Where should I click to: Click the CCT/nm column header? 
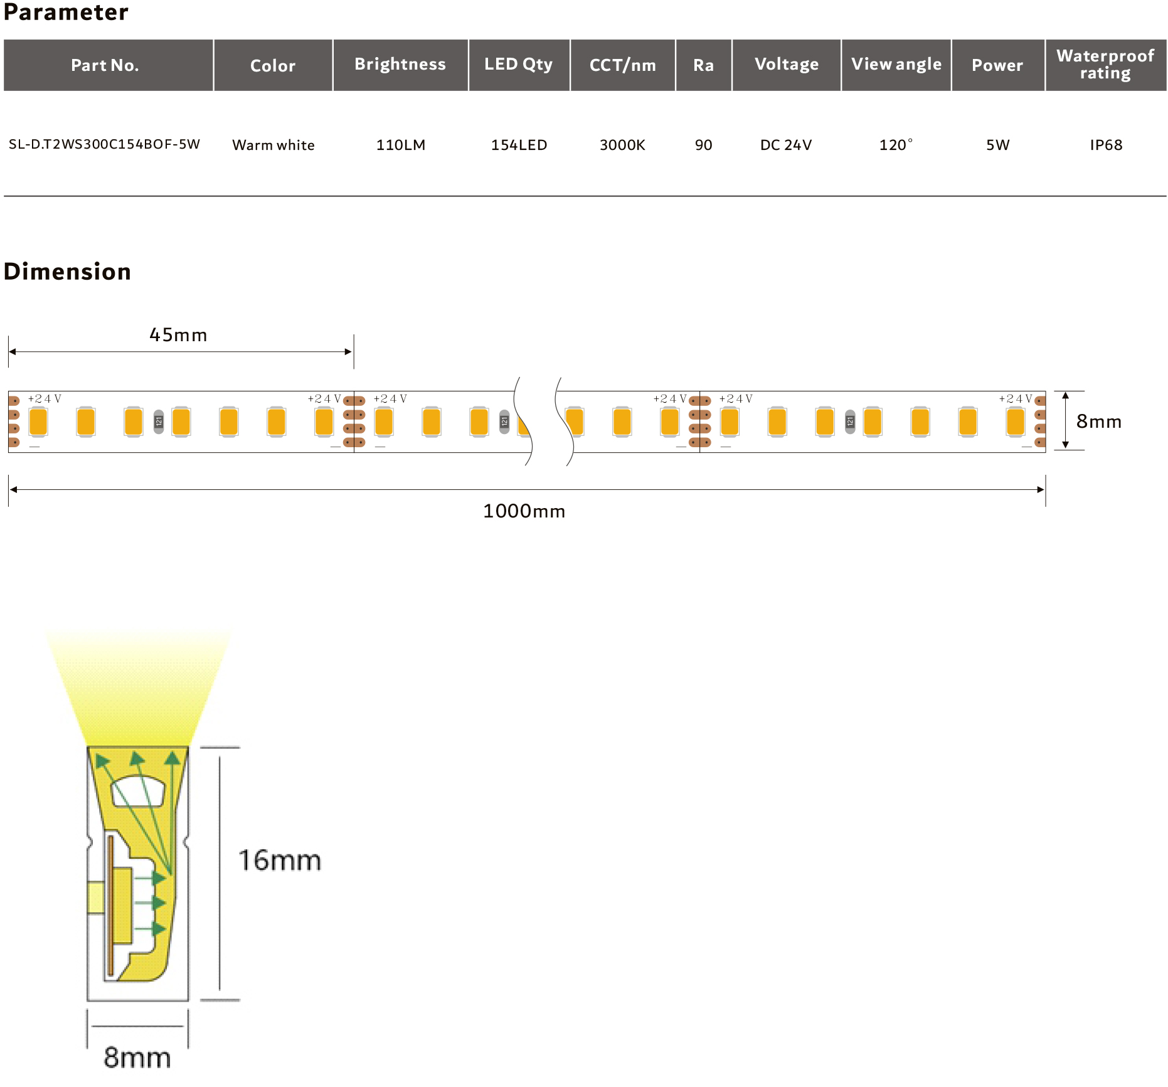622,65
